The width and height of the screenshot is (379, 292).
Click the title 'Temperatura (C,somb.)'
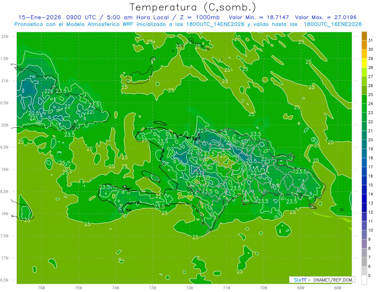click(193, 7)
